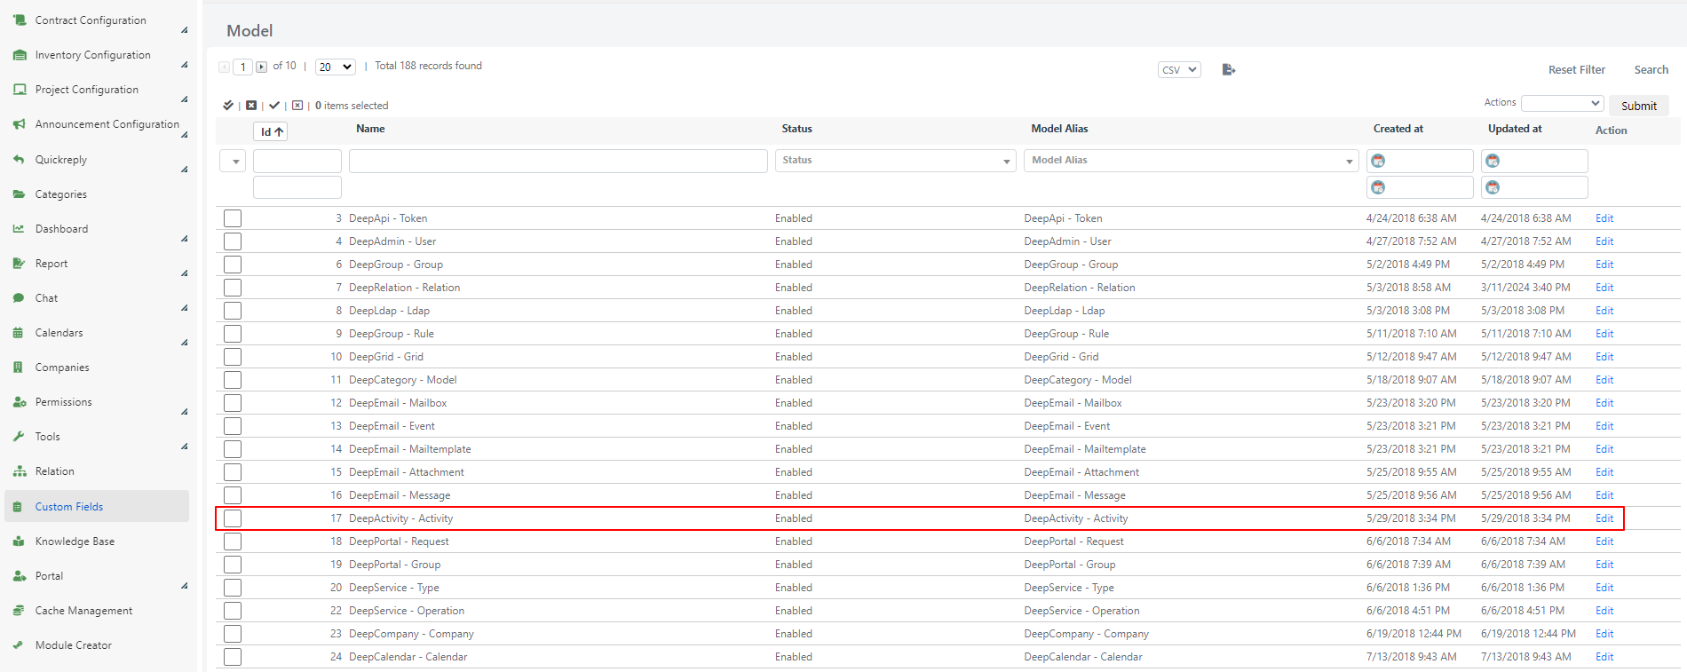Click the Inventory Configuration sidebar icon

click(20, 55)
